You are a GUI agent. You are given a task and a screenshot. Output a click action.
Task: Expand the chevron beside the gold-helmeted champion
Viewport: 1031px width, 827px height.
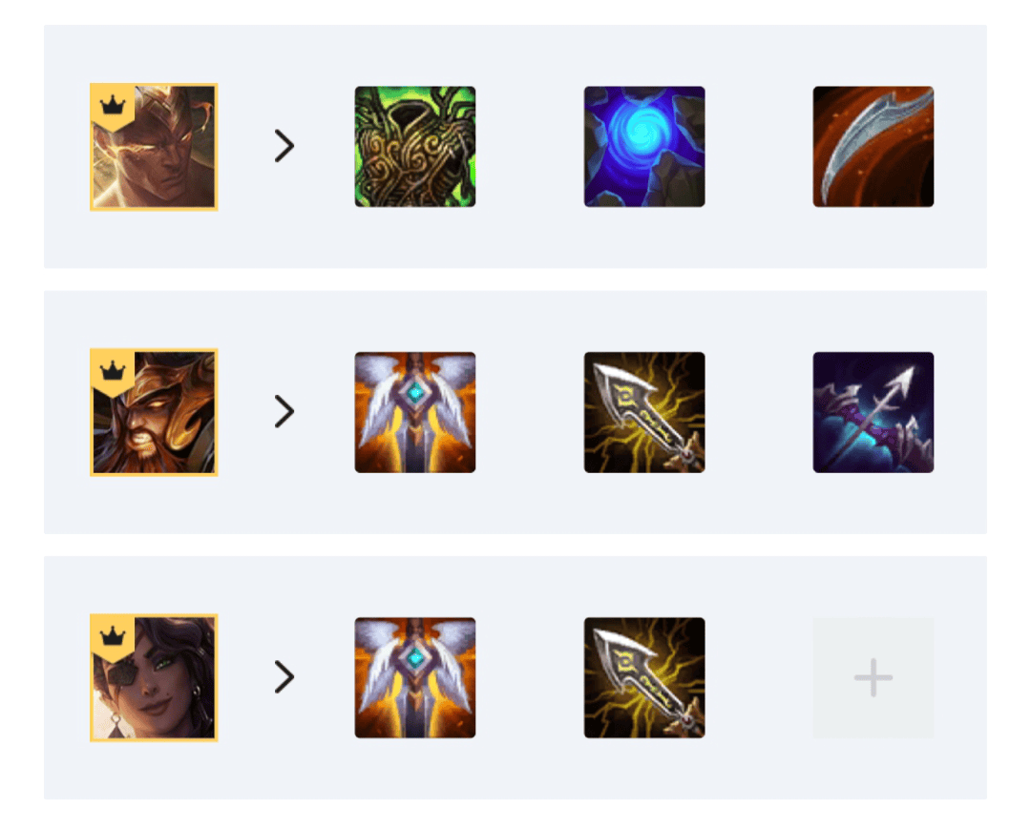[284, 411]
